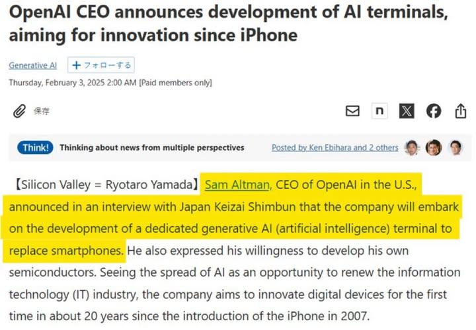Click the last commenter avatar

[456, 147]
